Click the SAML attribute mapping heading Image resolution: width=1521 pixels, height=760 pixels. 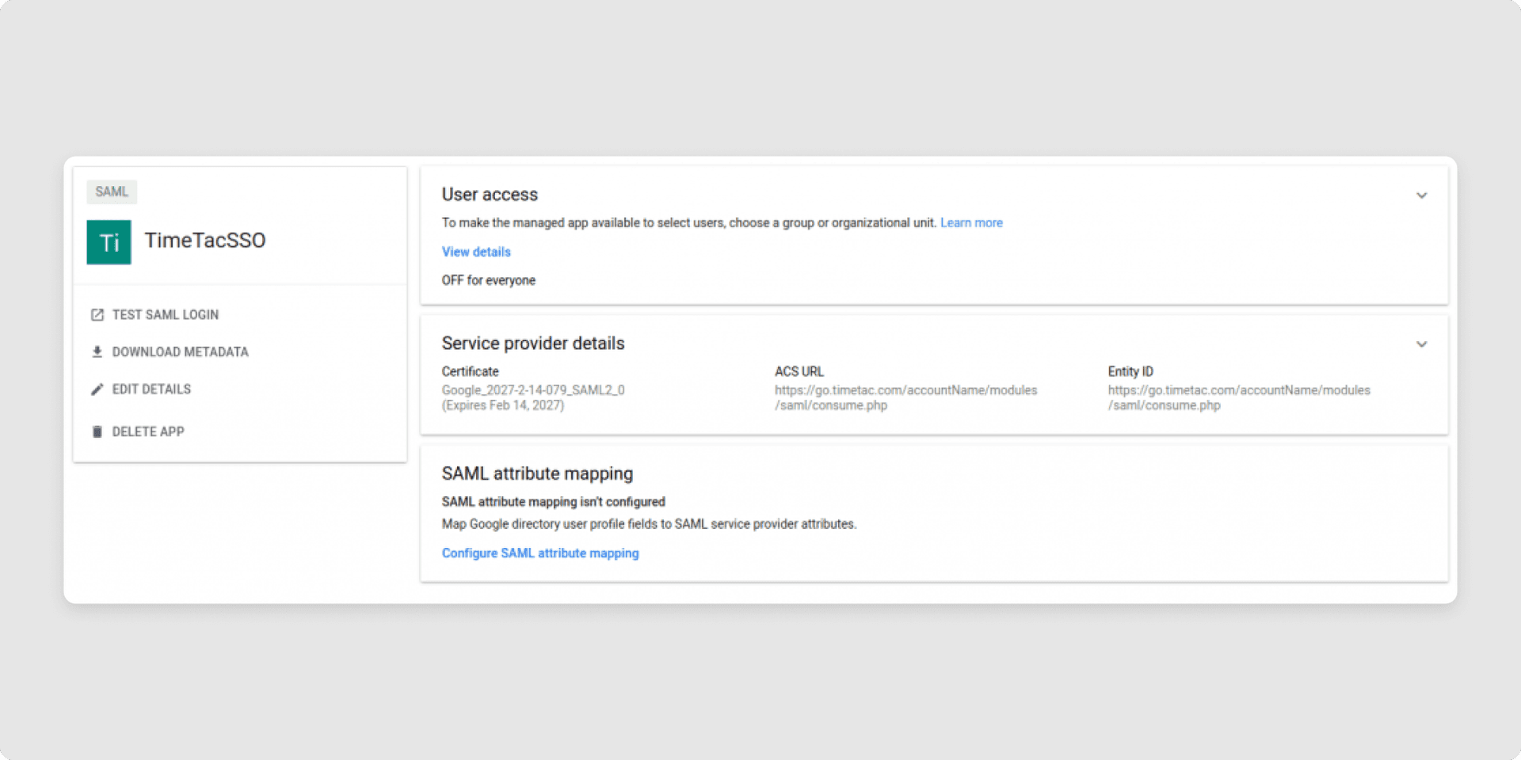(x=537, y=473)
